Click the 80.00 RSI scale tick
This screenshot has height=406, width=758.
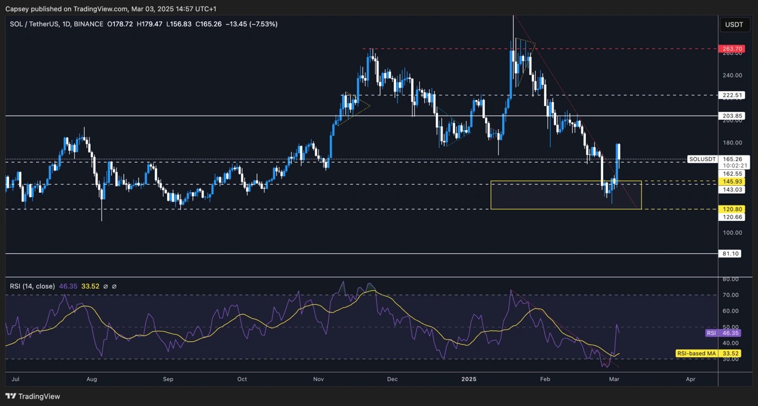click(730, 279)
